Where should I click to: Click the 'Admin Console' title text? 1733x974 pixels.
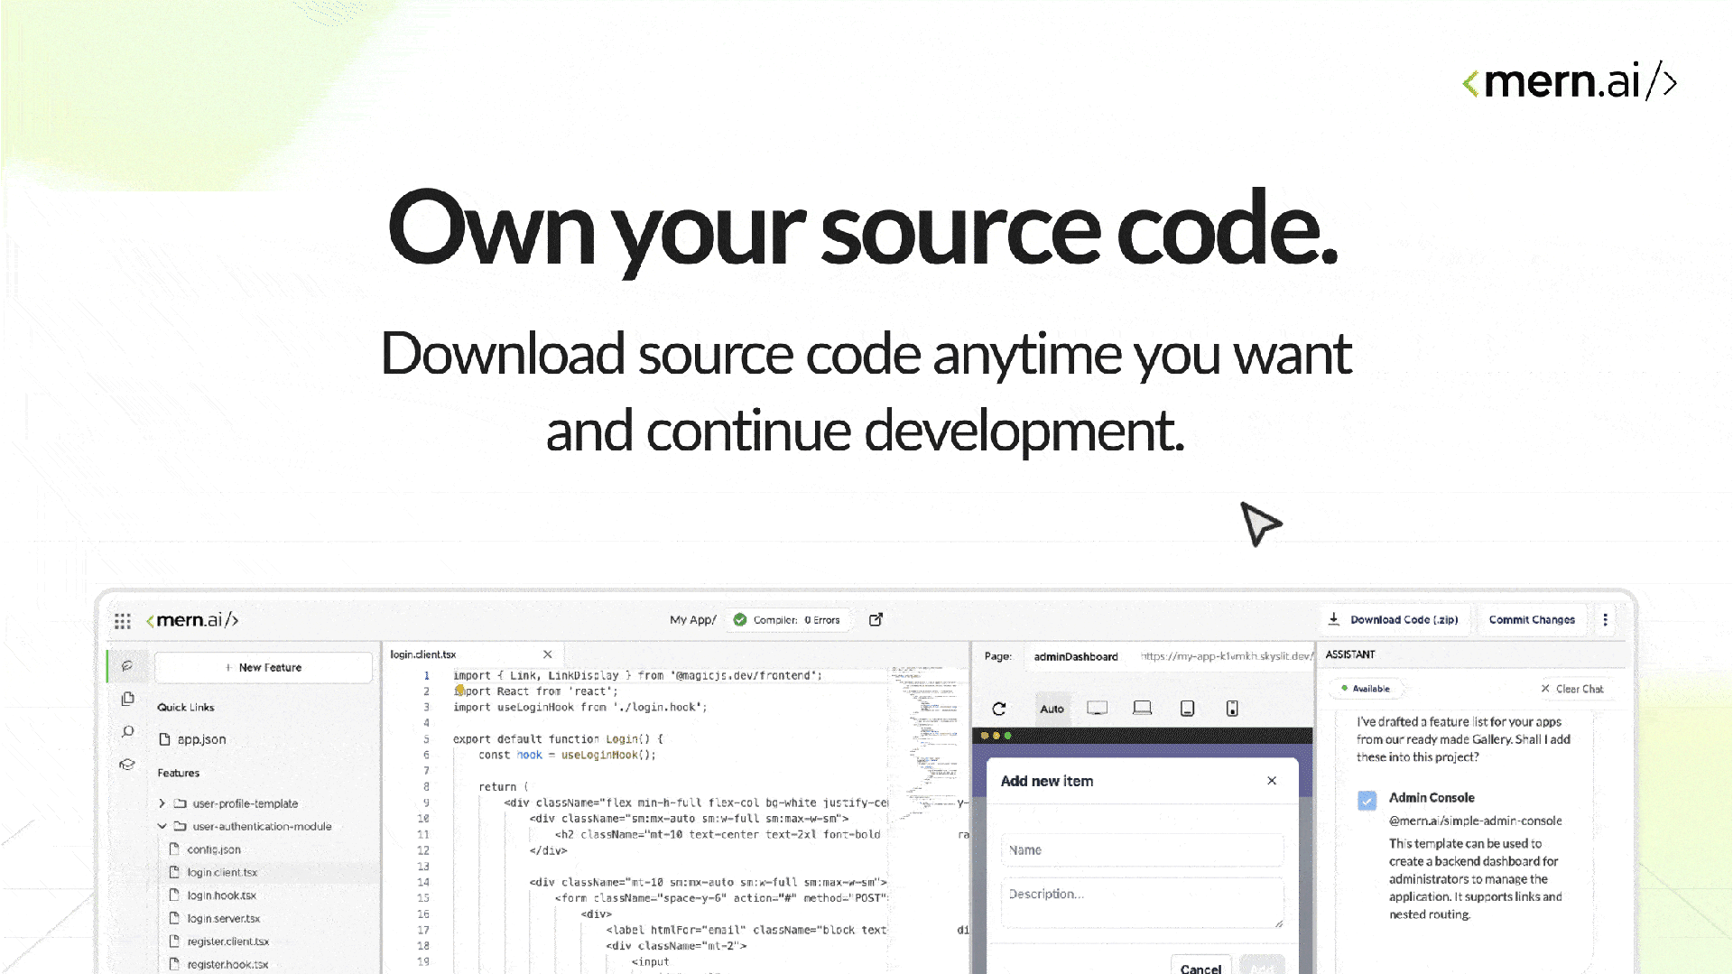pyautogui.click(x=1432, y=797)
